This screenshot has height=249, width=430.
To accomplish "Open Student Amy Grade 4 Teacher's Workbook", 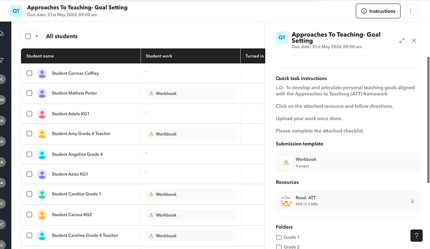I will 166,134.
